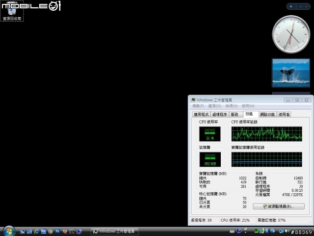
Task: Click the green CPU meter tray icon
Action: 256,231
